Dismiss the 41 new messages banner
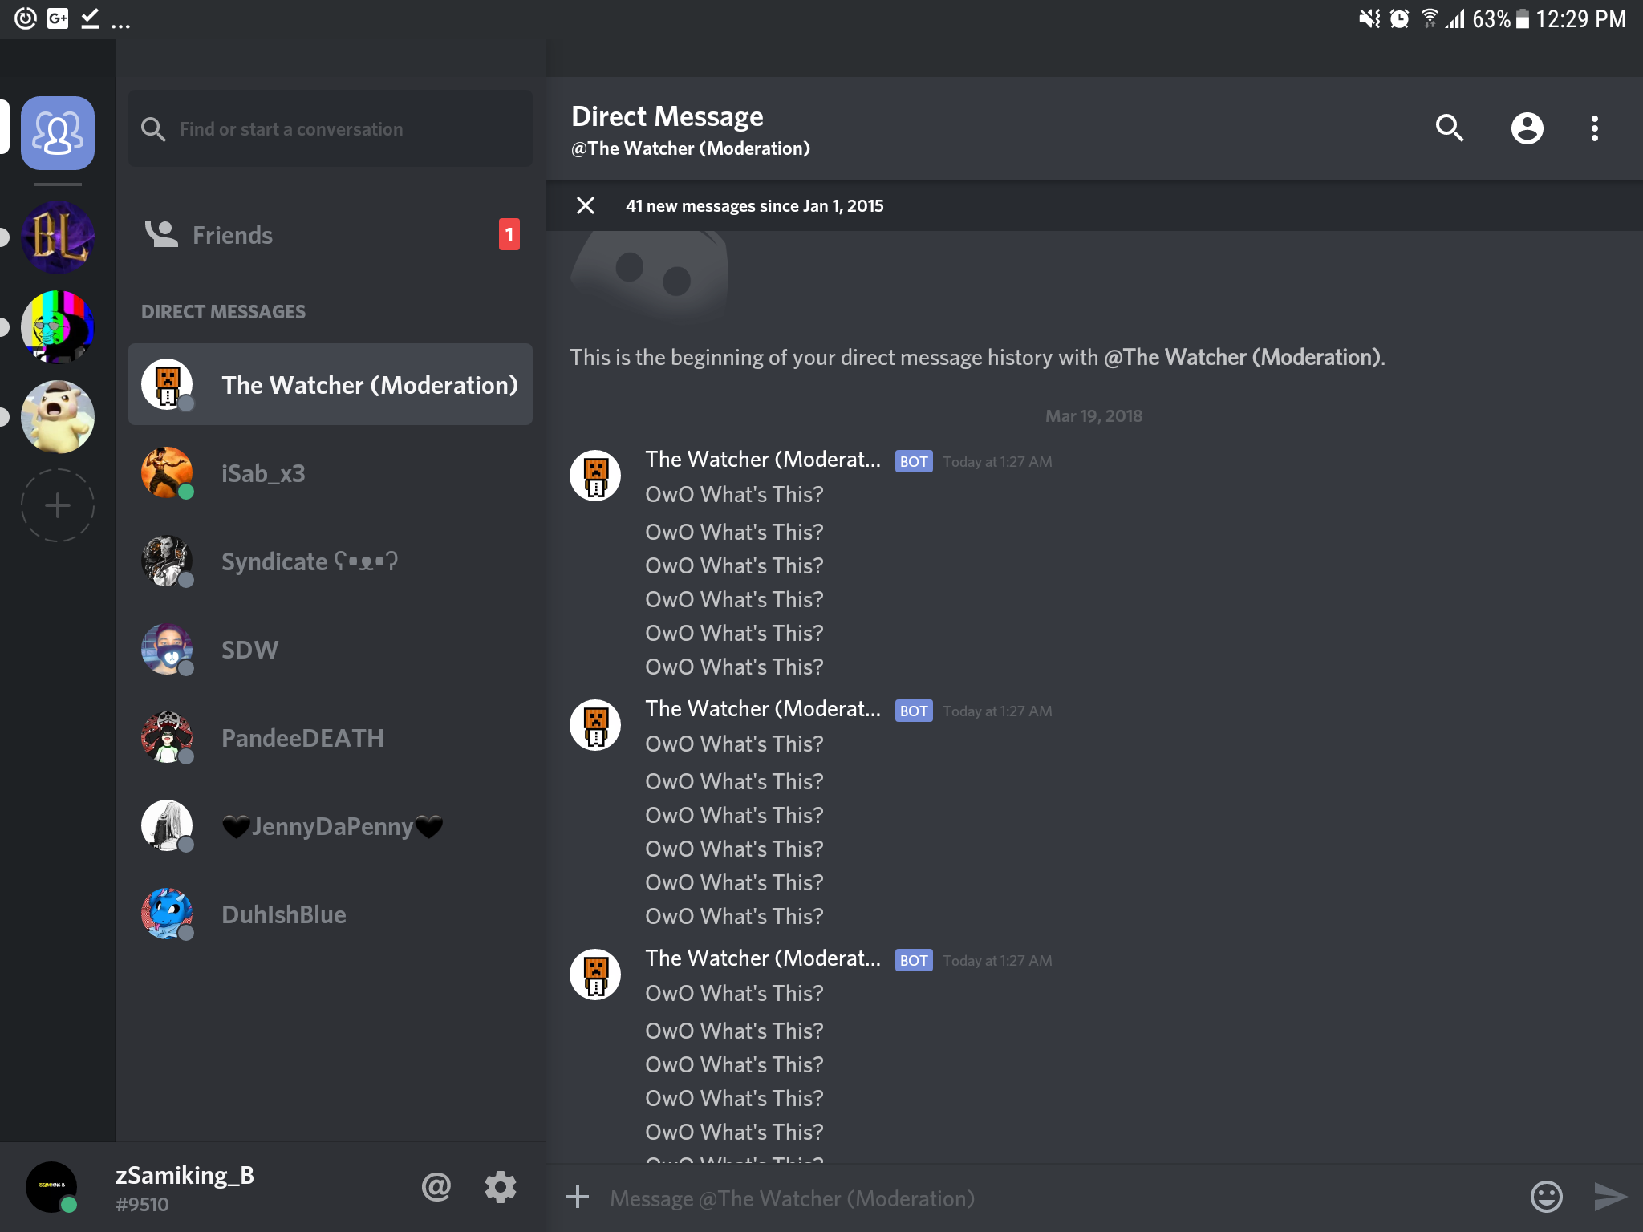Viewport: 1643px width, 1232px height. pyautogui.click(x=586, y=205)
